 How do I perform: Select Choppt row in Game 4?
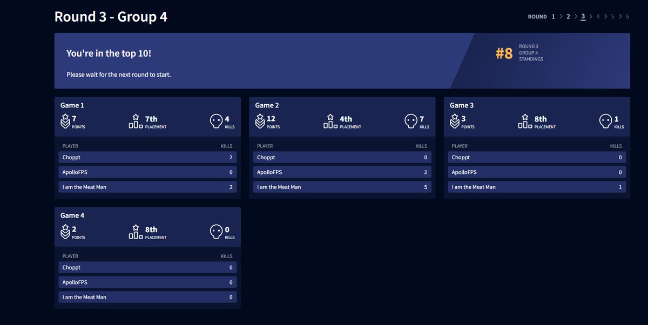tap(147, 268)
